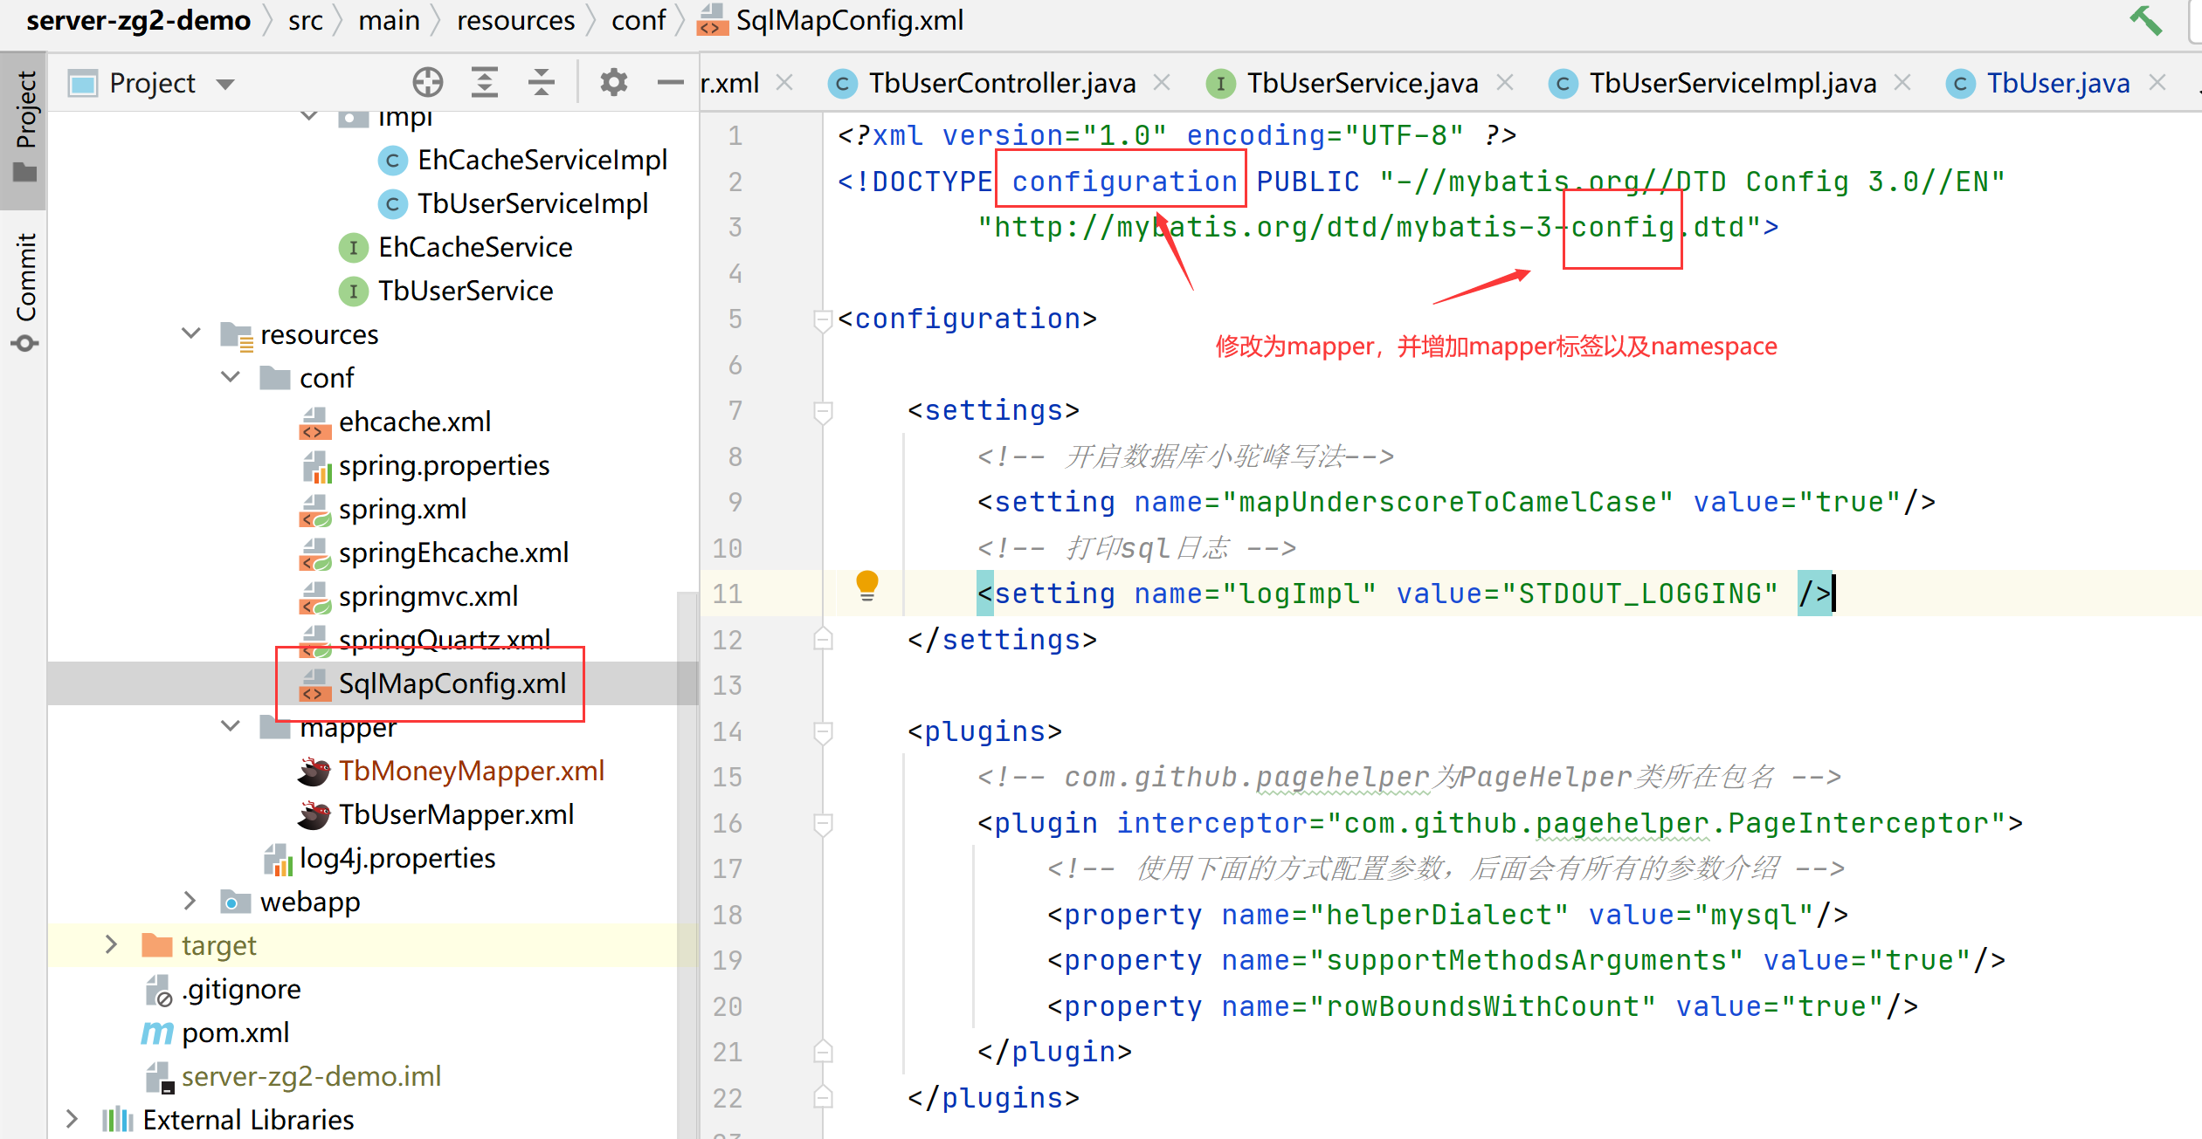This screenshot has width=2202, height=1139.
Task: Click line number 13 in gutter
Action: 728,686
